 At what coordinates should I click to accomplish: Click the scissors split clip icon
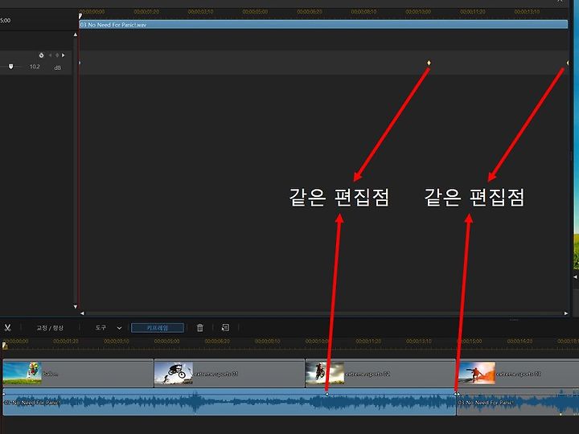pos(7,328)
